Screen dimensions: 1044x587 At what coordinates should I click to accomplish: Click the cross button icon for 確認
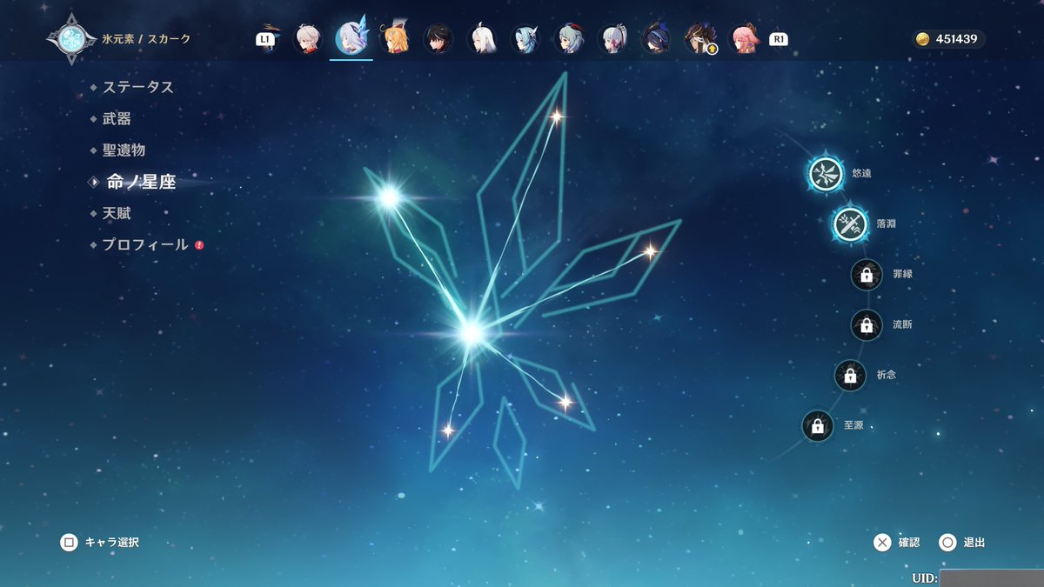pos(882,543)
